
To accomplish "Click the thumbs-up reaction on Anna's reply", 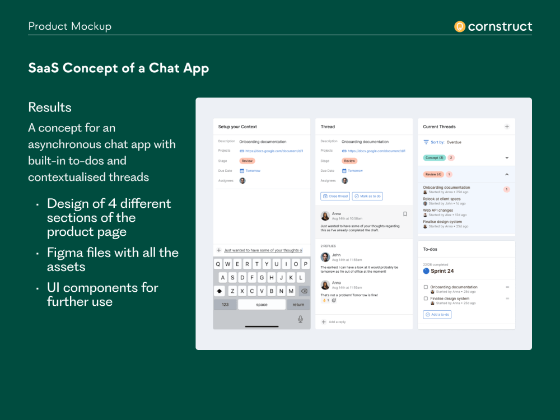I will 326,300.
